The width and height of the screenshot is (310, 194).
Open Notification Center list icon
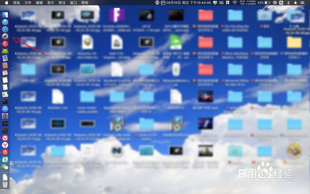coord(302,2)
